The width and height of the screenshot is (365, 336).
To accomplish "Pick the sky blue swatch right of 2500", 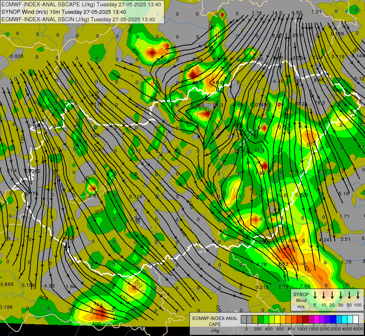I will (339, 320).
